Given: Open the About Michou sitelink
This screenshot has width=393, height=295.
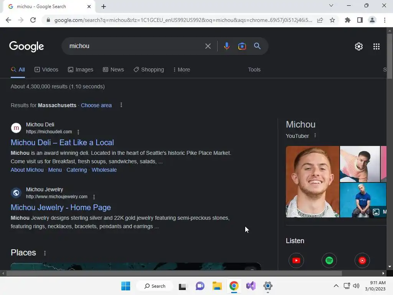Looking at the screenshot, I should click(x=27, y=170).
